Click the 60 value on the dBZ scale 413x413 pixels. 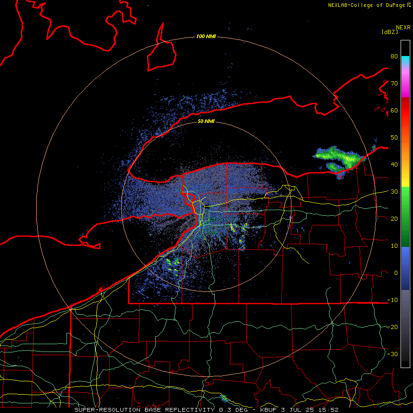point(394,110)
